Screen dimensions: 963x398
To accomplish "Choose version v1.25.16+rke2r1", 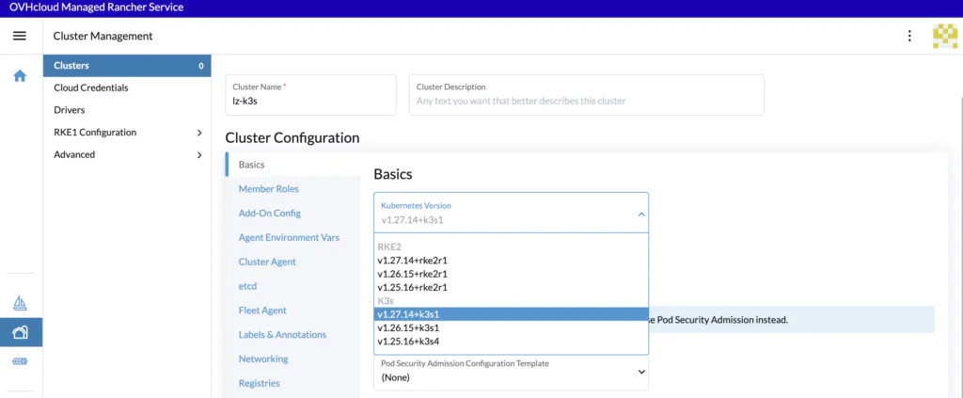I will click(511, 288).
